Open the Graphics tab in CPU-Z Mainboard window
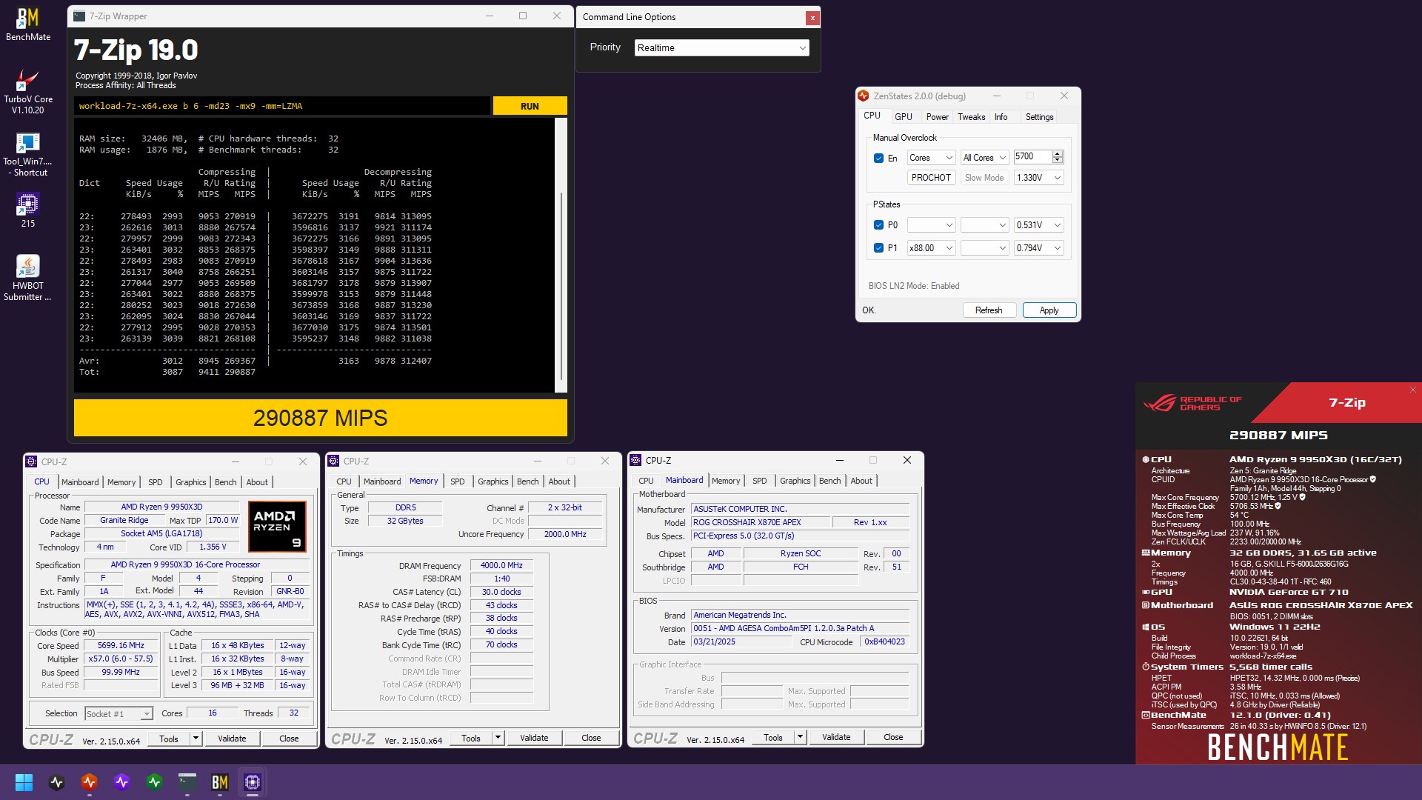 [x=795, y=481]
